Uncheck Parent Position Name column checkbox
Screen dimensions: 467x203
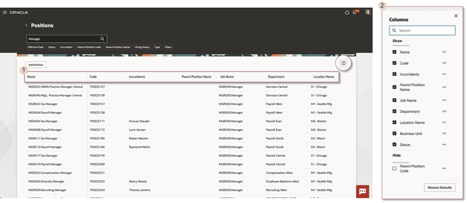(x=394, y=87)
